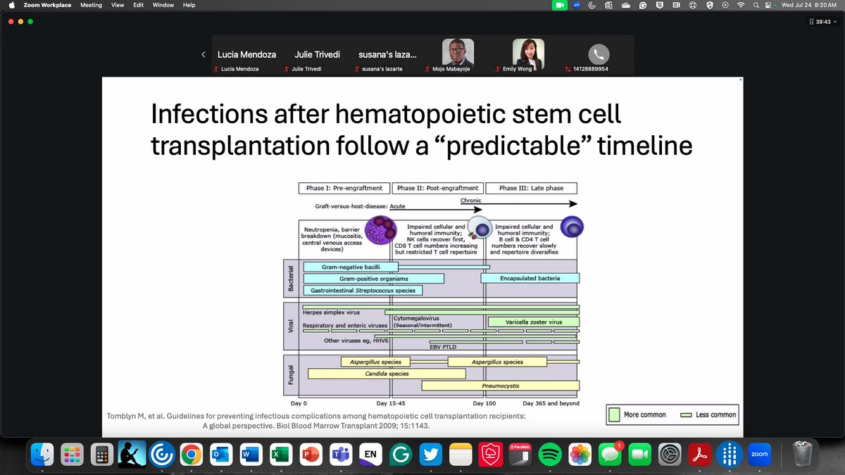Image resolution: width=845 pixels, height=475 pixels.
Task: Open the Zoom Workplace menu
Action: 48,5
